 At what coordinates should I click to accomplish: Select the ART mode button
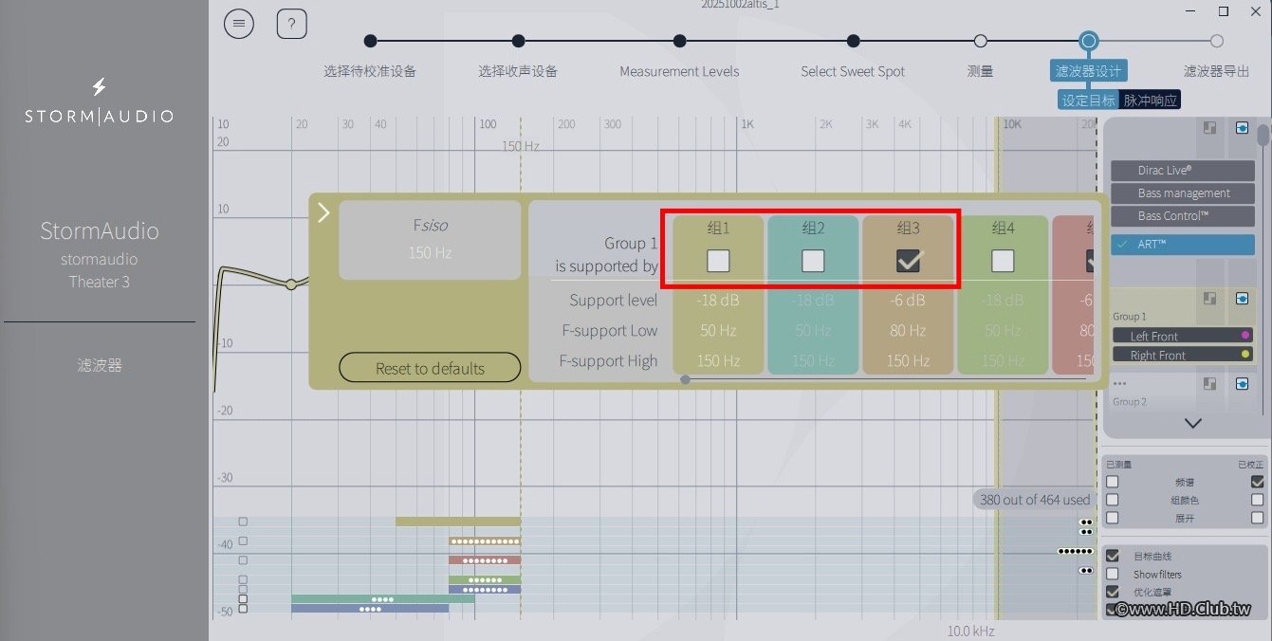tap(1183, 244)
